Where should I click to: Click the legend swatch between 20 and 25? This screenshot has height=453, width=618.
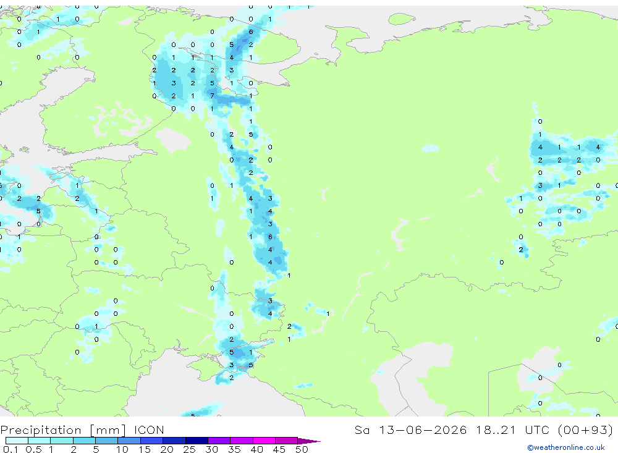pyautogui.click(x=174, y=441)
